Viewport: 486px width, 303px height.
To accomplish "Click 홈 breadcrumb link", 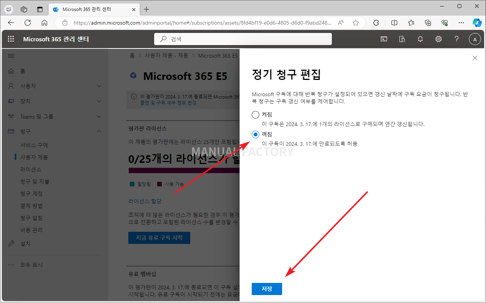I will pos(132,56).
